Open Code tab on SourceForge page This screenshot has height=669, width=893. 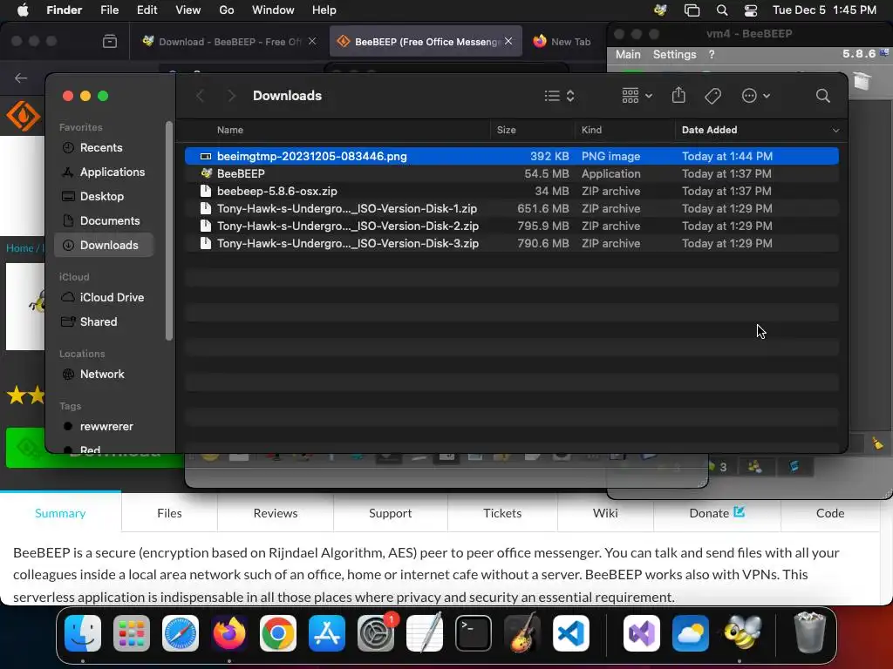point(830,513)
